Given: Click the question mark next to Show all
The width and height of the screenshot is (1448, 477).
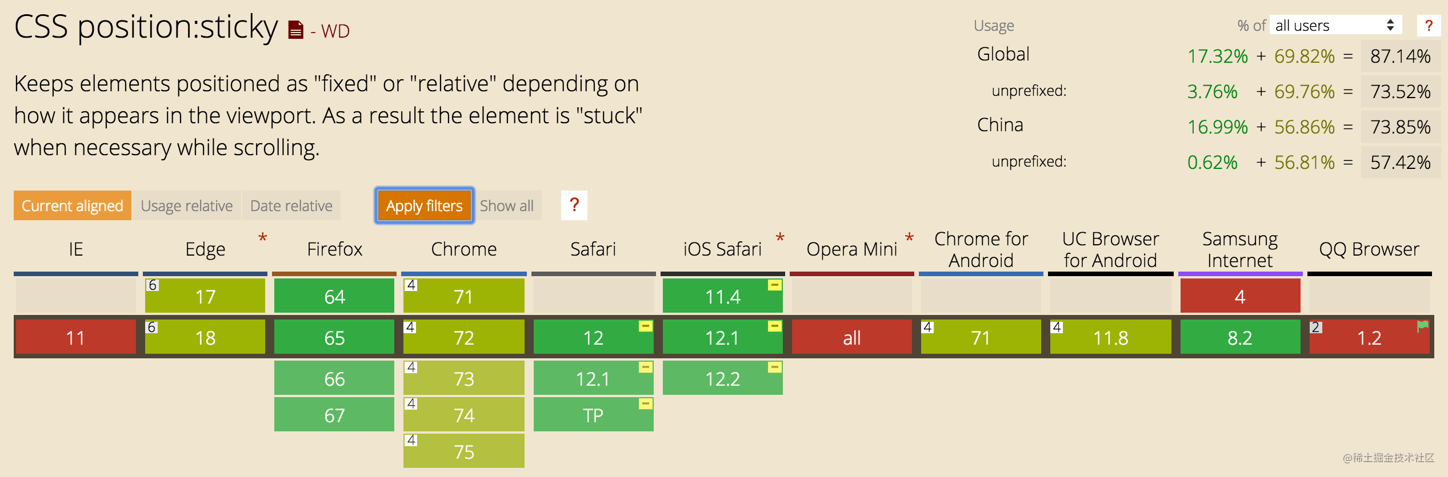Looking at the screenshot, I should 574,205.
